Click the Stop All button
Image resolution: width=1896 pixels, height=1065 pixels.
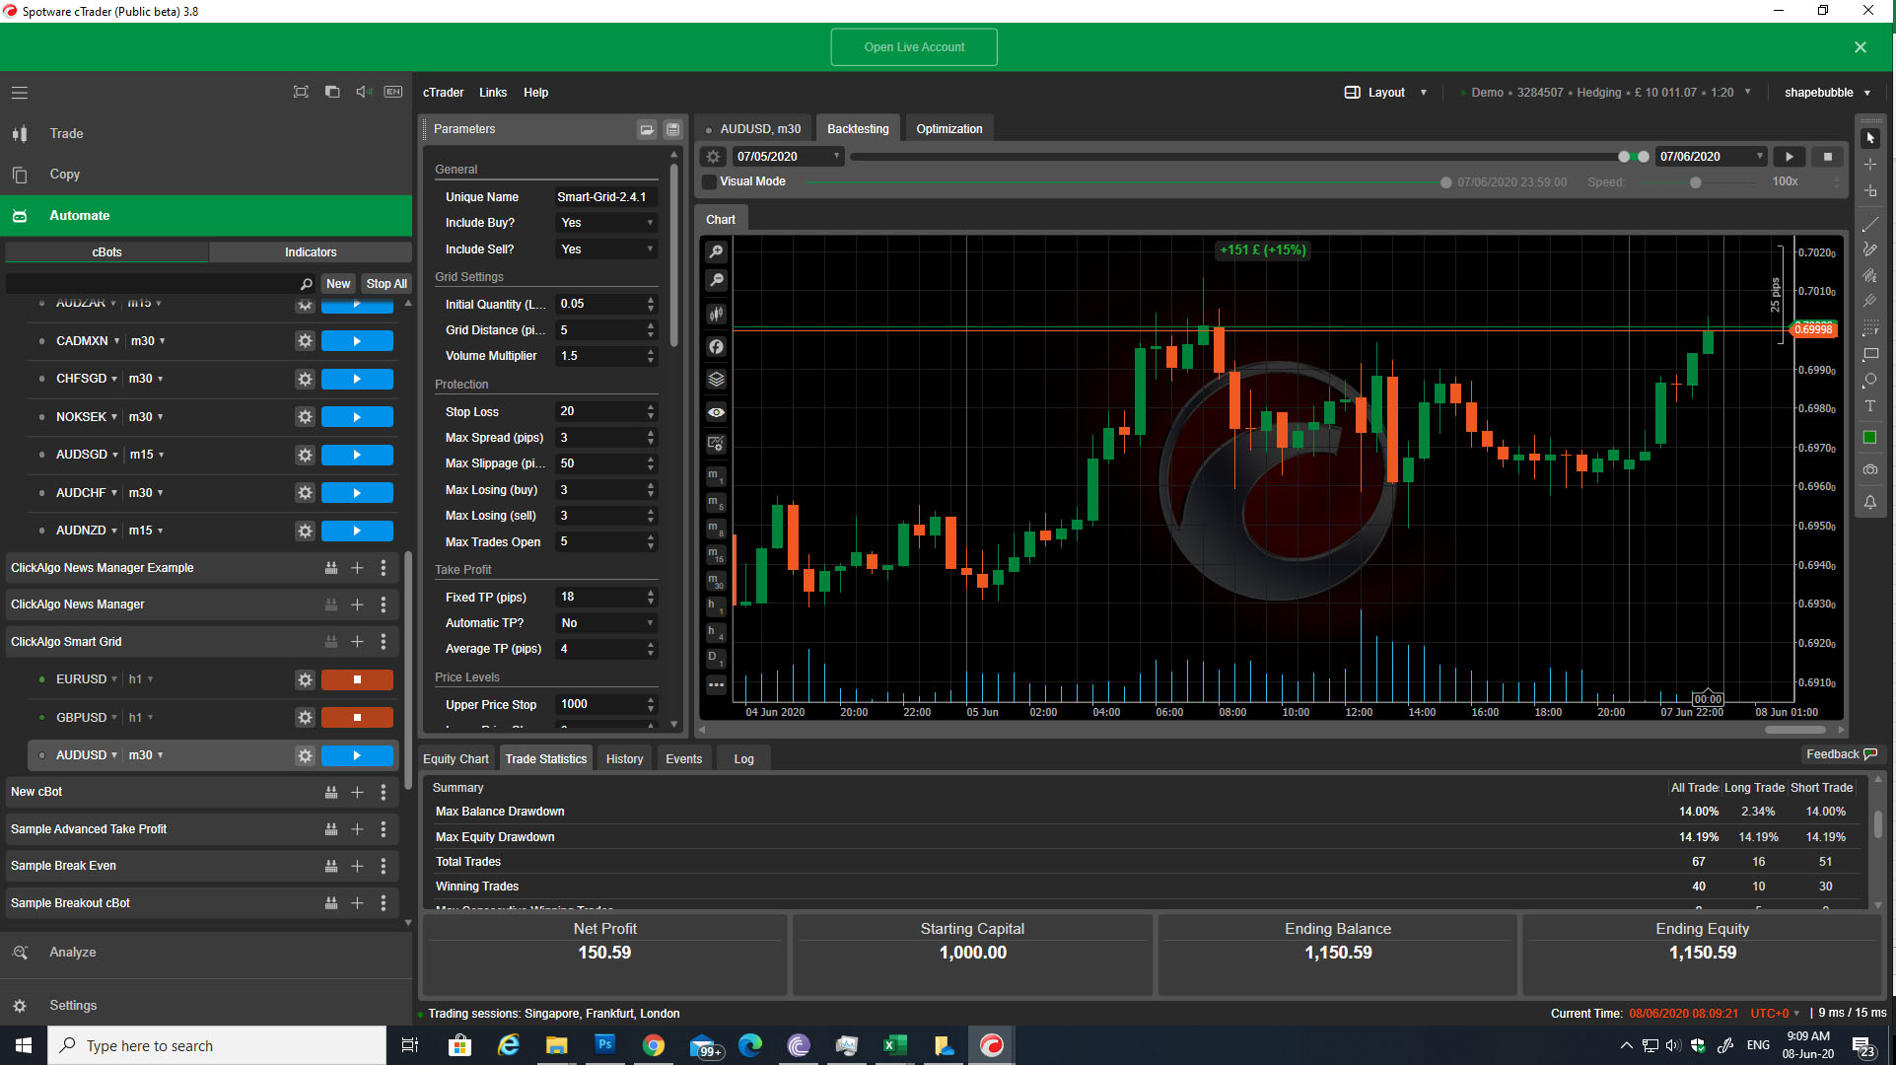(x=386, y=284)
